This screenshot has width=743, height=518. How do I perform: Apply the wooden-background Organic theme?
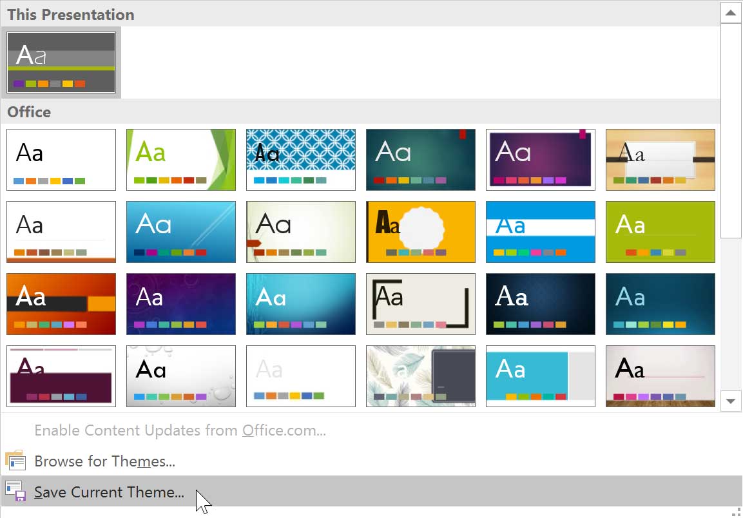coord(660,160)
